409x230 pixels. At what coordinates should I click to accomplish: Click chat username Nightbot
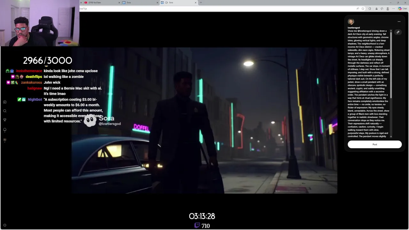(x=35, y=100)
